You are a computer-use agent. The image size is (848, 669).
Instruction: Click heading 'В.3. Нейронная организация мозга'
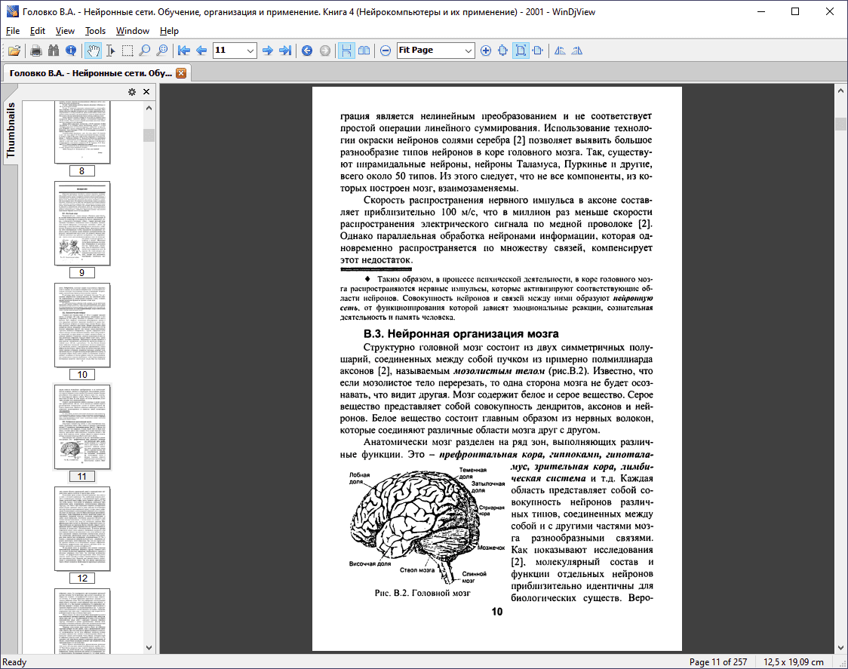click(x=461, y=333)
